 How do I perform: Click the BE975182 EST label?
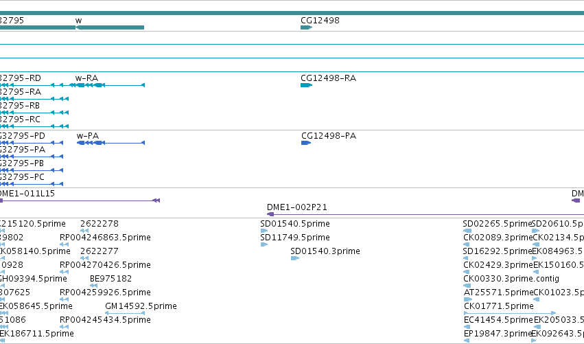[x=110, y=279]
